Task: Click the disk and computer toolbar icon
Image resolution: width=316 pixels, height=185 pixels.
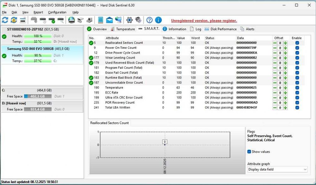Action: pyautogui.click(x=89, y=20)
